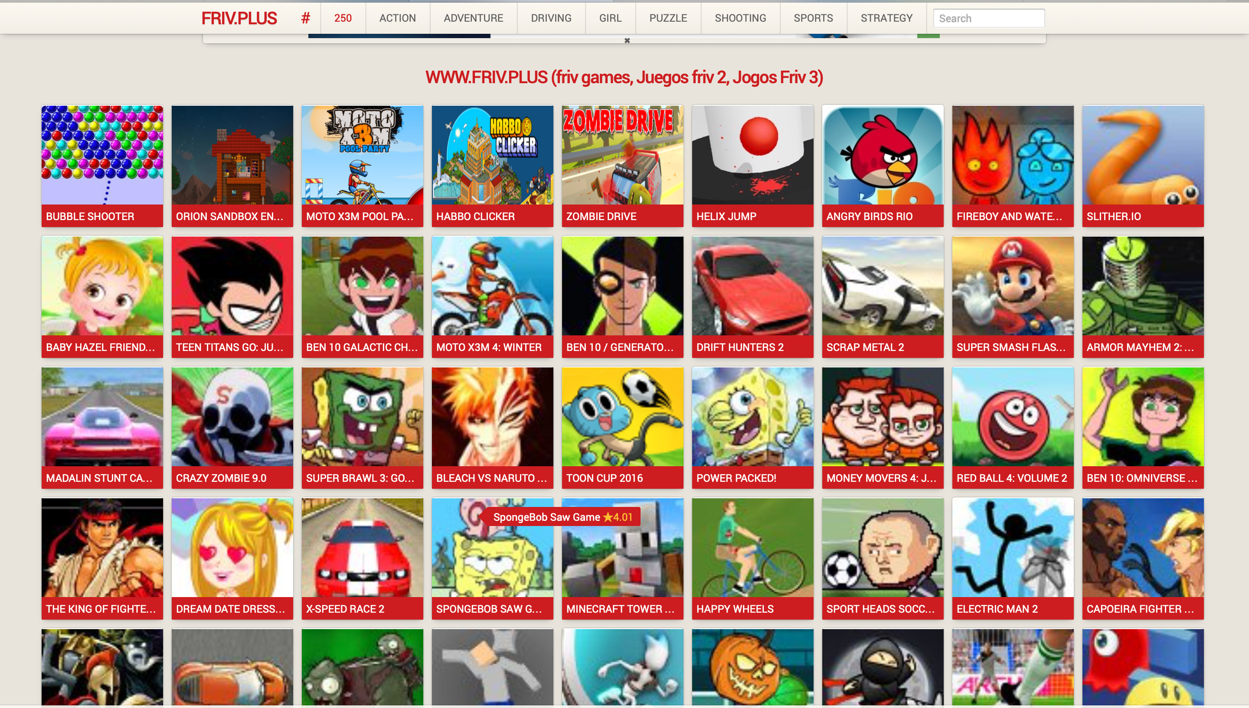Play Super Brawl 3 game

363,427
